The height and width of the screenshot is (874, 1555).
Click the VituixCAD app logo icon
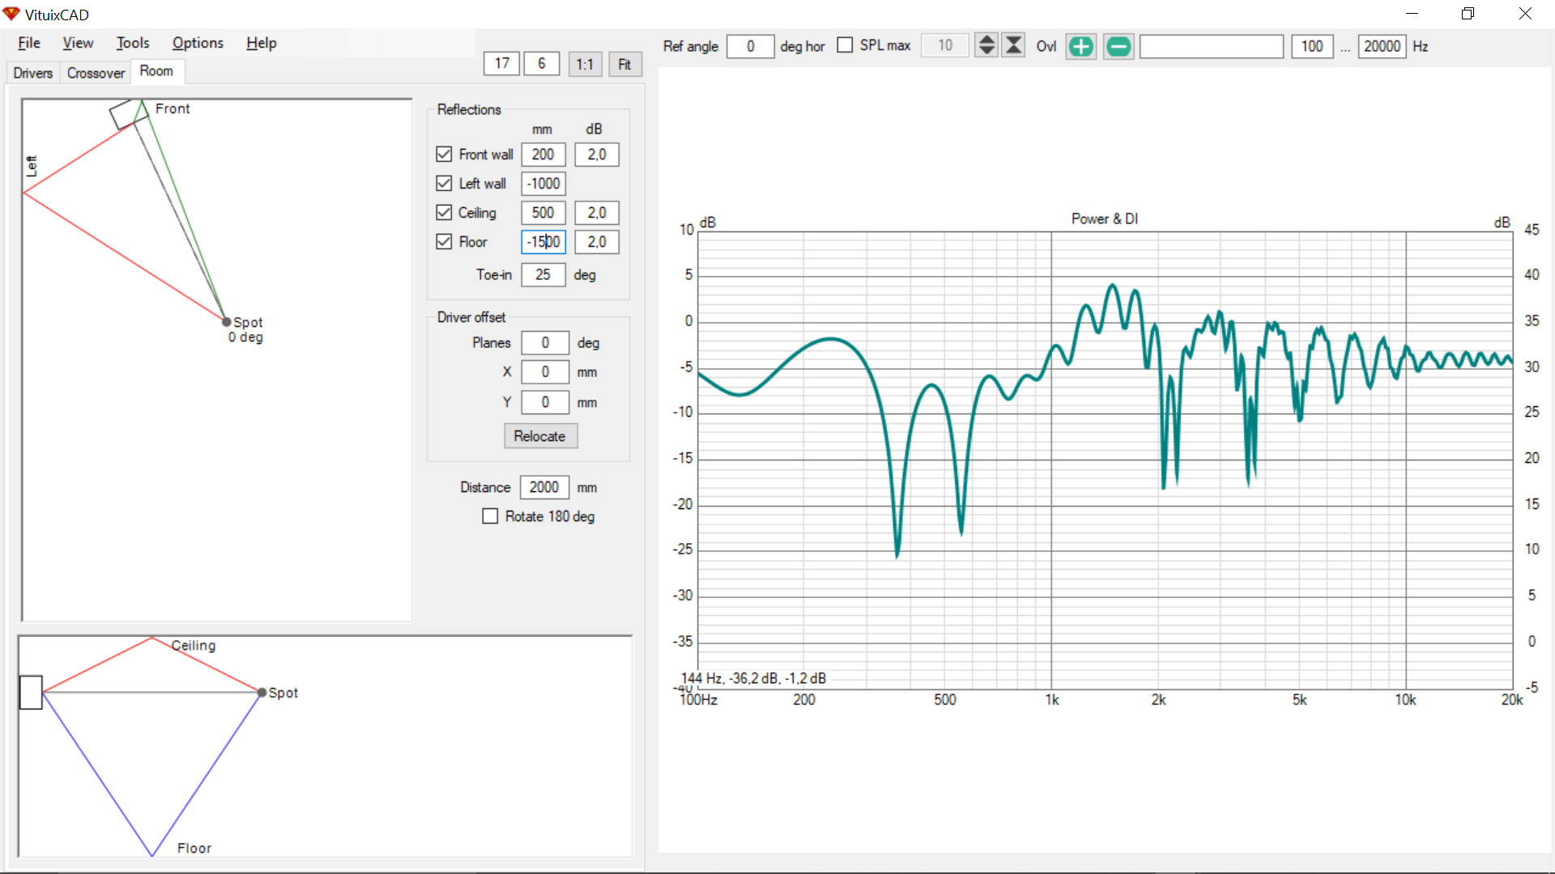(x=11, y=14)
